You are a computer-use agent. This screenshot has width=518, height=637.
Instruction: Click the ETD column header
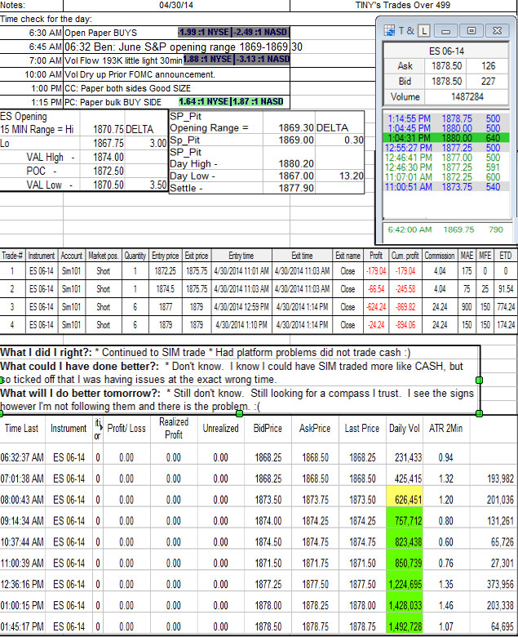click(506, 256)
